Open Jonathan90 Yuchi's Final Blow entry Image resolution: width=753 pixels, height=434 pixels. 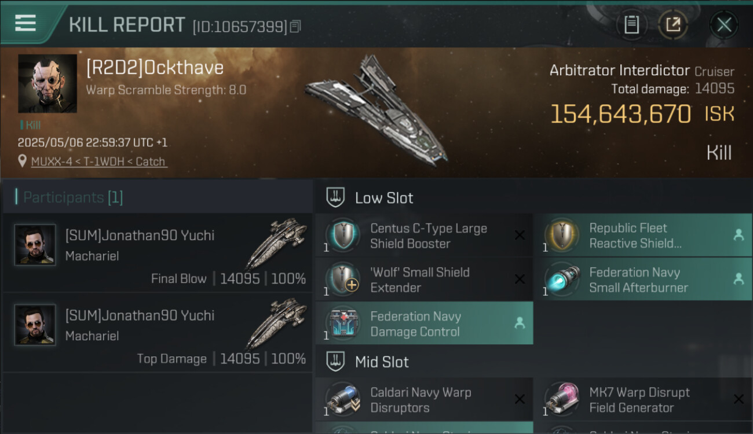[158, 253]
